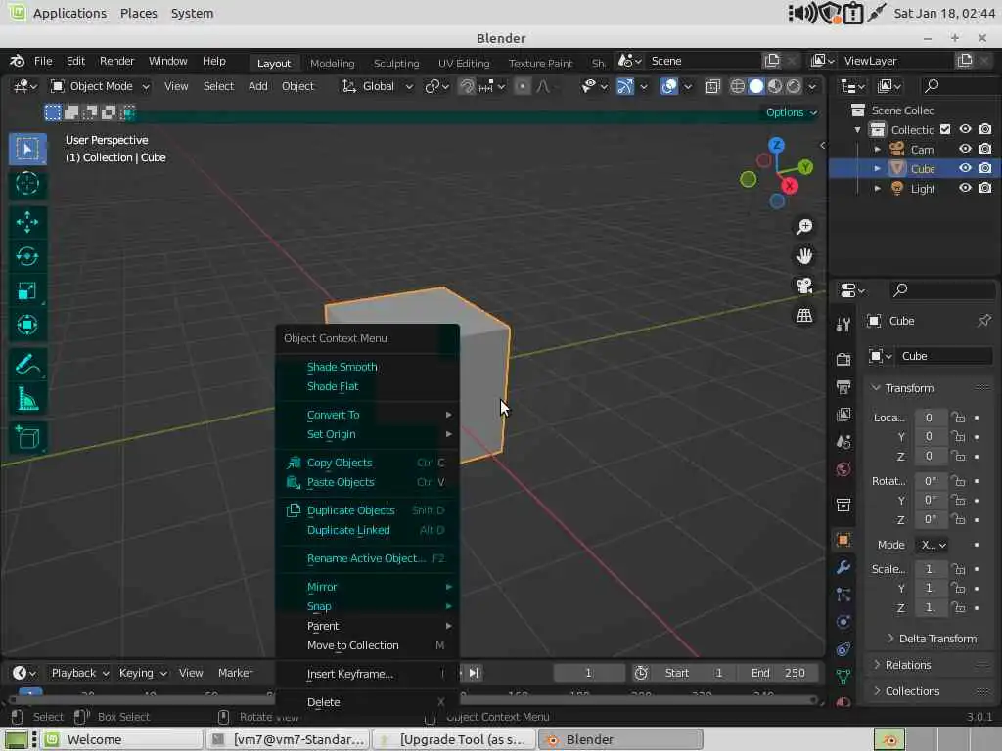This screenshot has width=1002, height=751.
Task: Open the File menu
Action: click(x=43, y=61)
